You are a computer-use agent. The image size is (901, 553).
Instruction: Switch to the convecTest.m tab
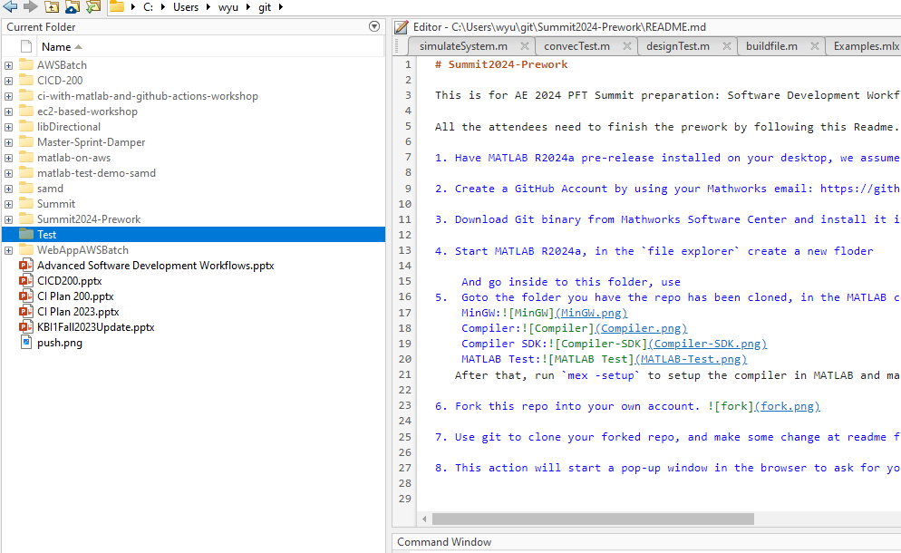click(576, 46)
